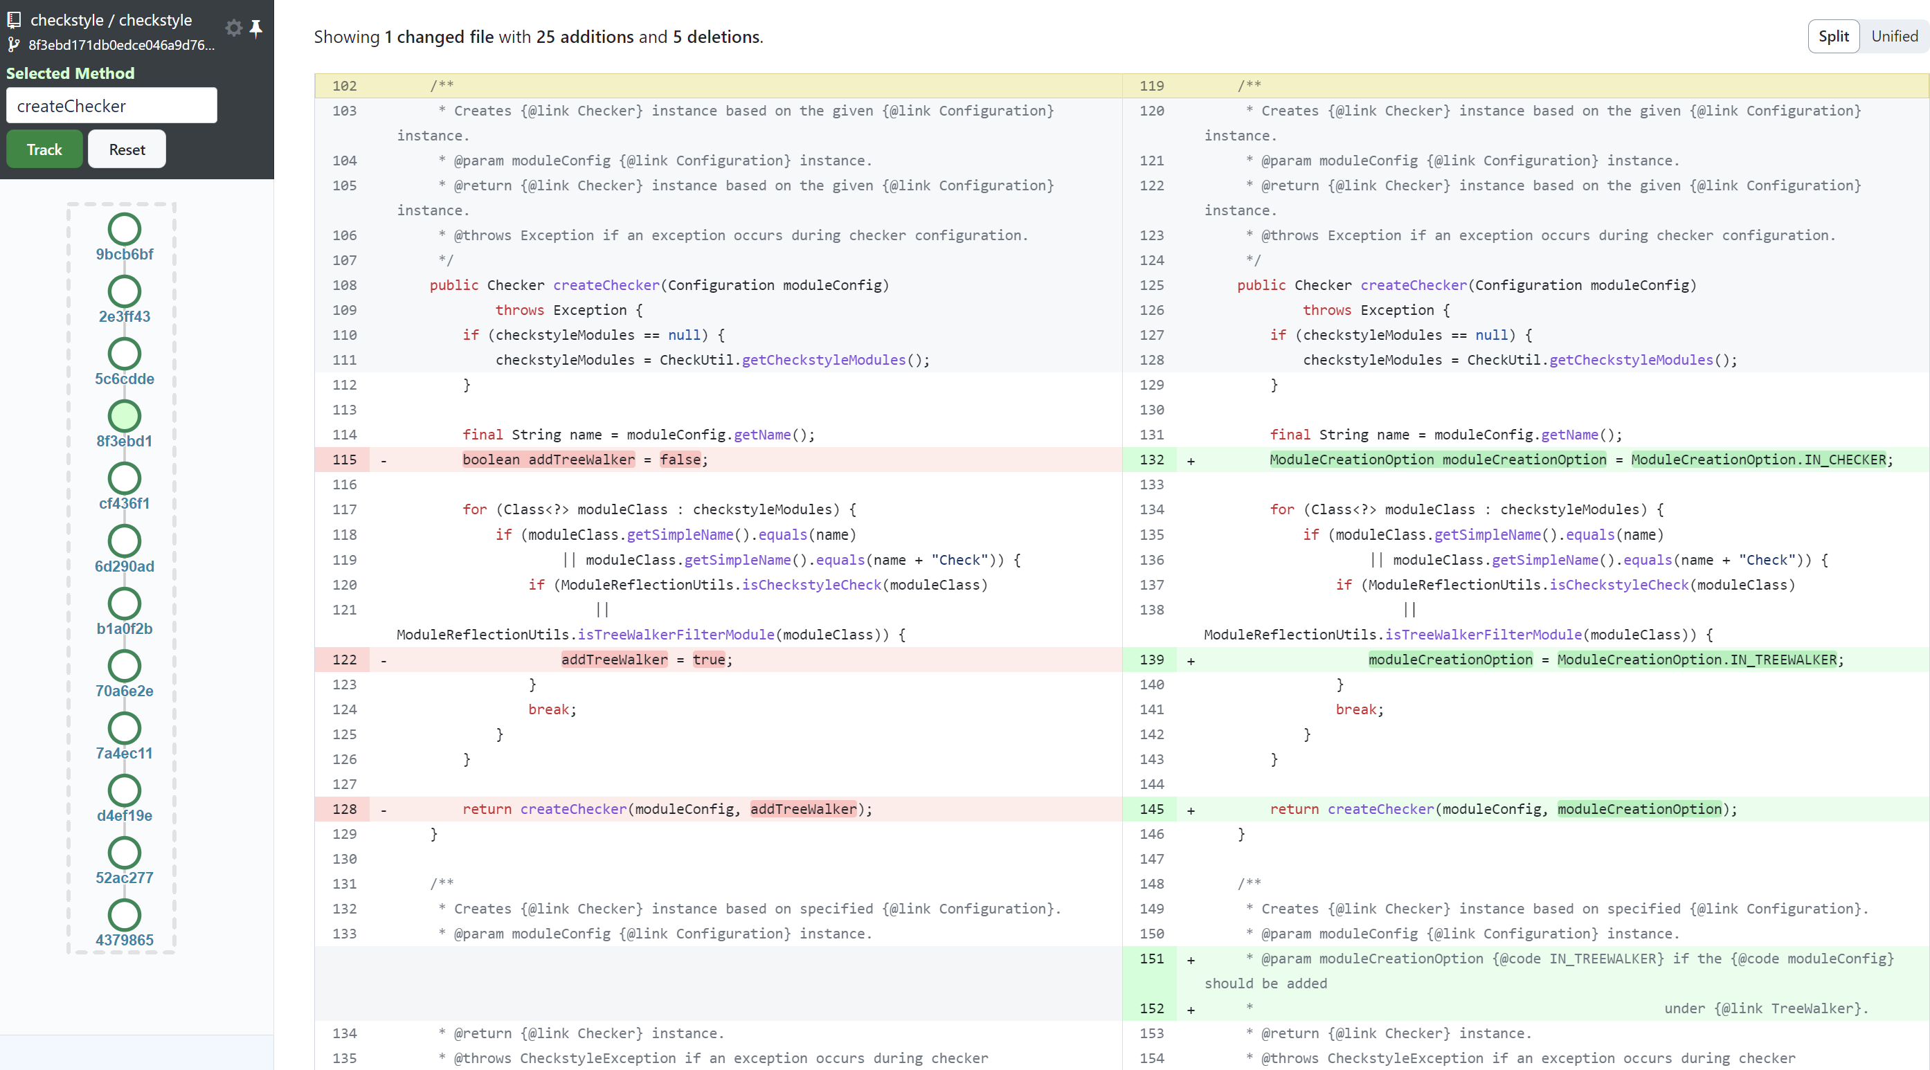Select commit node d4ef19e
Screen dimensions: 1930x1070
[x=125, y=790]
